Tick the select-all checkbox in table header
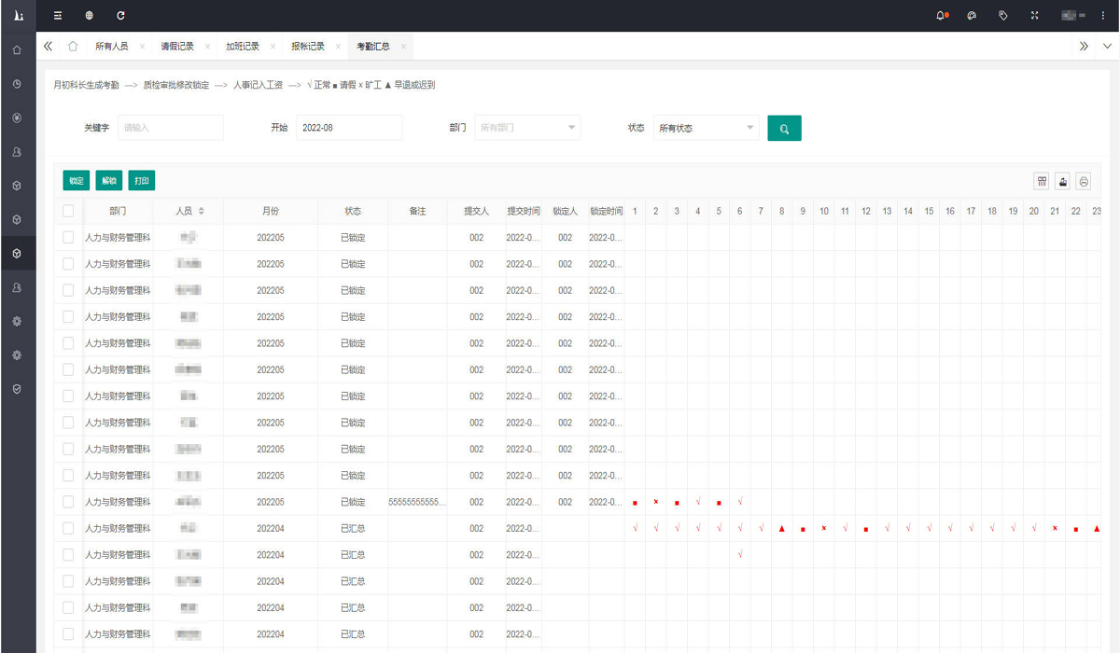This screenshot has width=1120, height=653. click(x=68, y=212)
